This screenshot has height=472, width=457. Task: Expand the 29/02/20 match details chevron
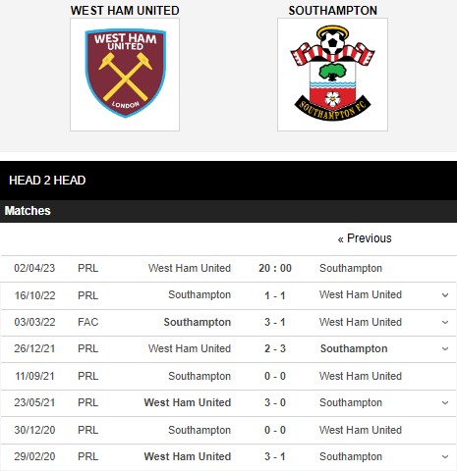445,456
